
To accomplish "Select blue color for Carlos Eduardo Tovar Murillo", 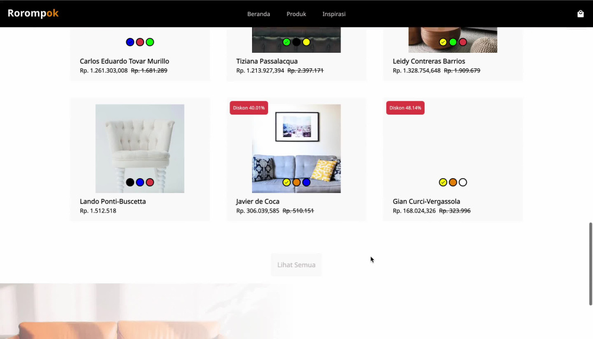I will point(130,42).
